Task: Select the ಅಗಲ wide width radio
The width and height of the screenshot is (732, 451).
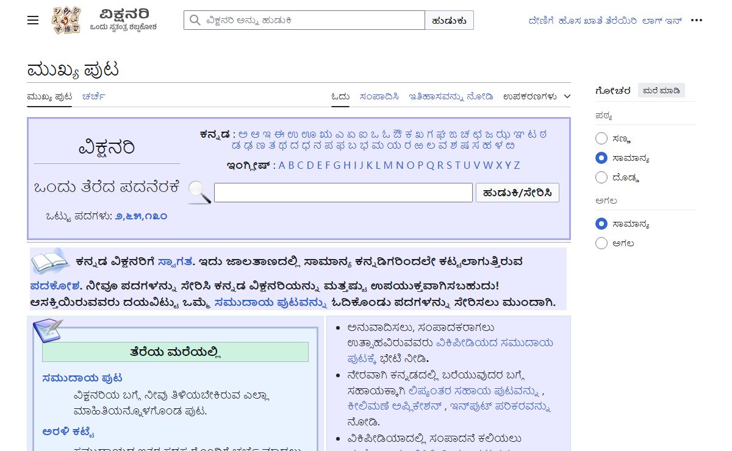Action: [601, 243]
